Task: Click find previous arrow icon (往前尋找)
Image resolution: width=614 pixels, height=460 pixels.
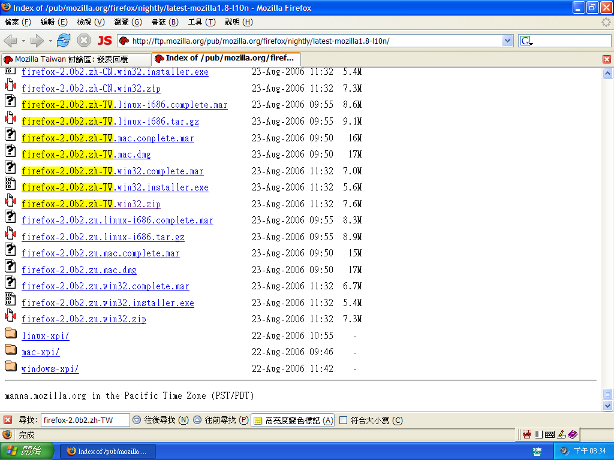Action: pos(197,420)
